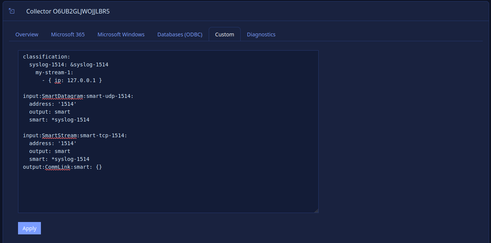Viewport: 491px width, 243px height.
Task: Click the Custom tab
Action: tap(224, 34)
